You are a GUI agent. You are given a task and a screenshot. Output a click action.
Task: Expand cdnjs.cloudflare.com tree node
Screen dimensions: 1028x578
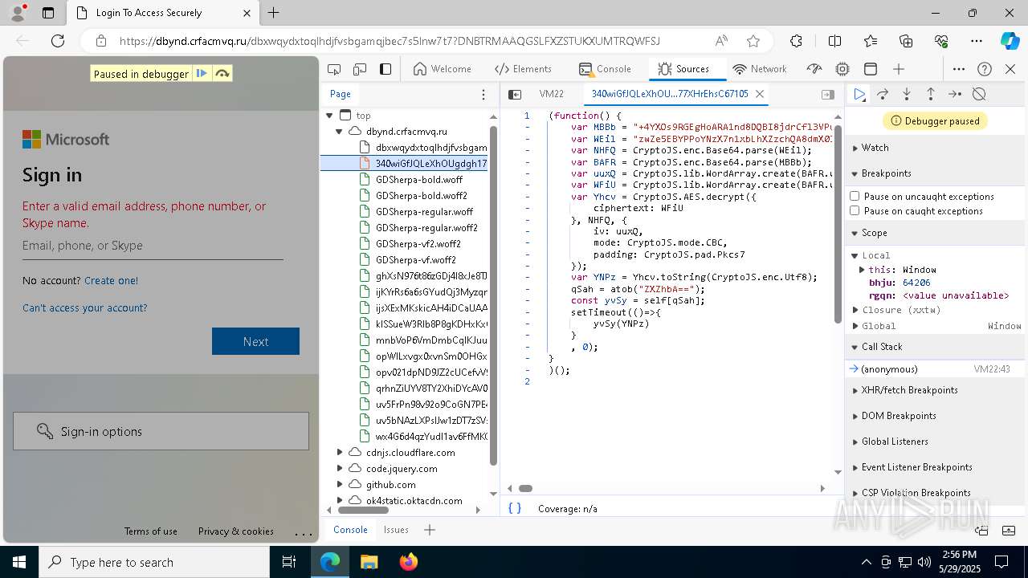tap(340, 452)
